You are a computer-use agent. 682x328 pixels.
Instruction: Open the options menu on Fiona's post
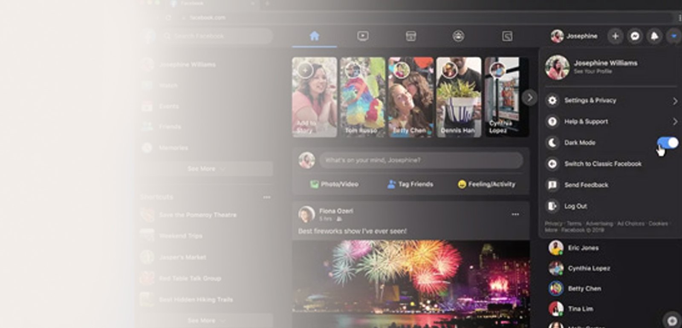(515, 214)
